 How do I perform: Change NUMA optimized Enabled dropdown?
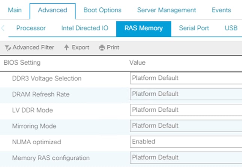point(185,142)
